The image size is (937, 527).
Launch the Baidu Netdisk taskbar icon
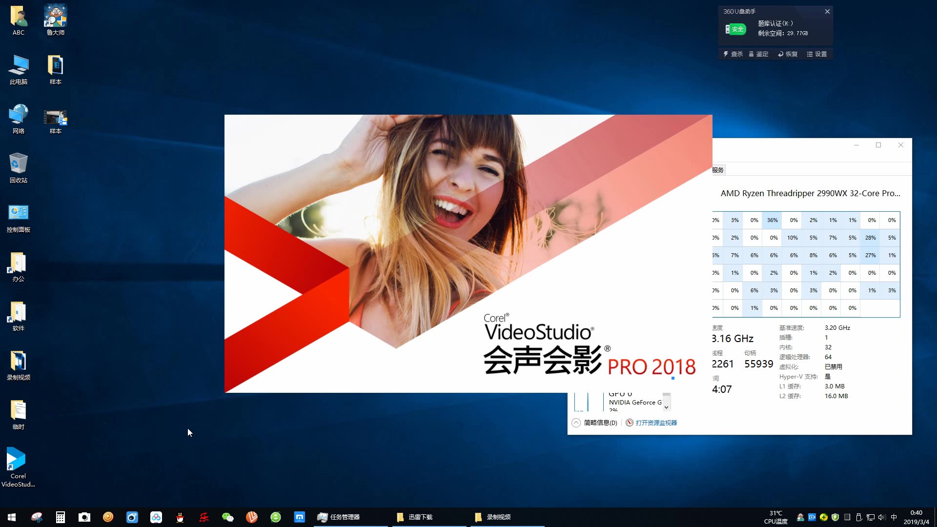(x=156, y=517)
